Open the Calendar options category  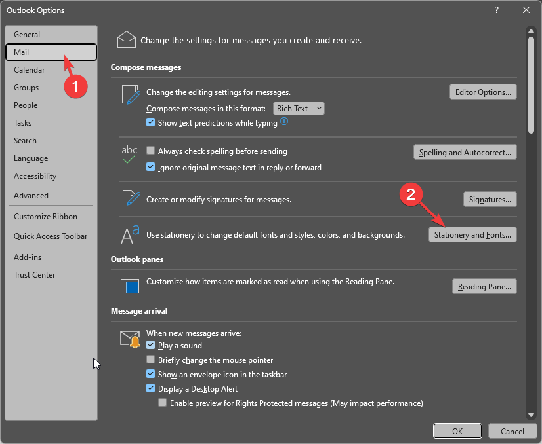point(51,70)
